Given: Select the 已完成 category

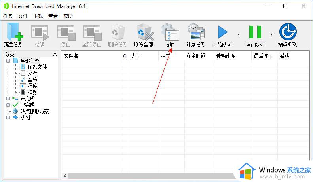Looking at the screenshot, I should (x=28, y=105).
